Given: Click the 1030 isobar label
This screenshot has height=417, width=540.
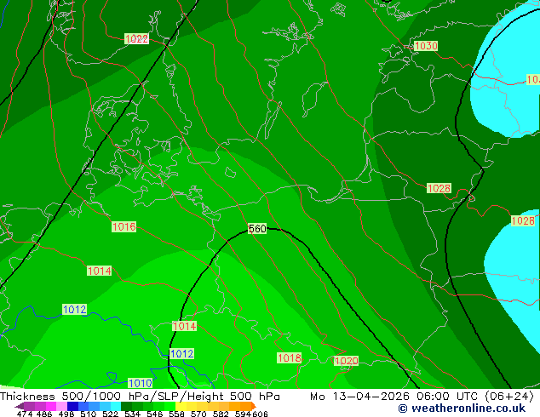Looking at the screenshot, I should (426, 46).
